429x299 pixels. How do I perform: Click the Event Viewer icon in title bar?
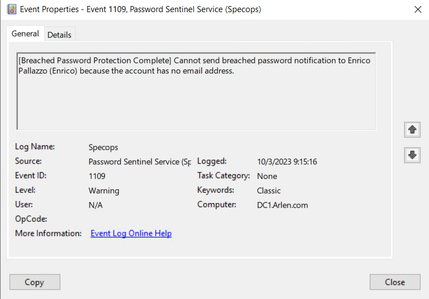coord(12,9)
